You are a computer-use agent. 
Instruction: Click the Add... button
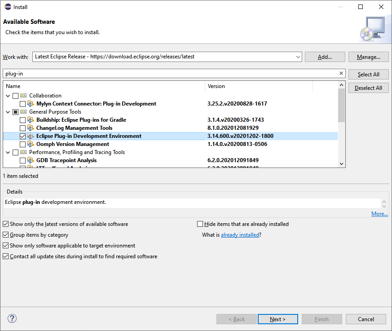[325, 57]
